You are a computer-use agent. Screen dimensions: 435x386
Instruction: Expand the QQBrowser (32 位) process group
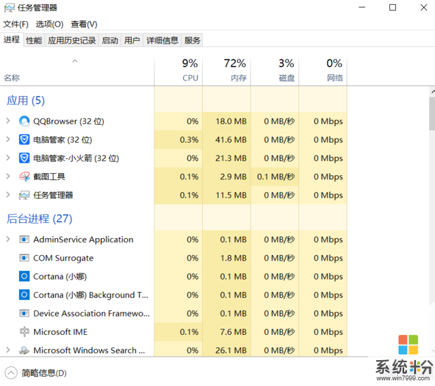point(8,121)
